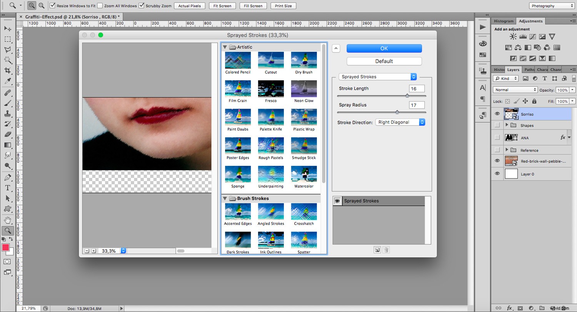
Task: Add a Curves adjustment layer
Action: [x=532, y=36]
